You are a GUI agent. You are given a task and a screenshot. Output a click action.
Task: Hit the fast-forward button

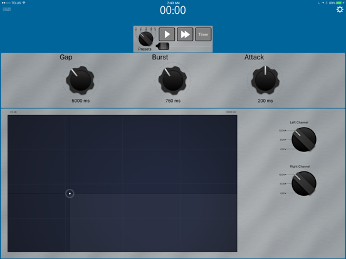click(x=185, y=34)
